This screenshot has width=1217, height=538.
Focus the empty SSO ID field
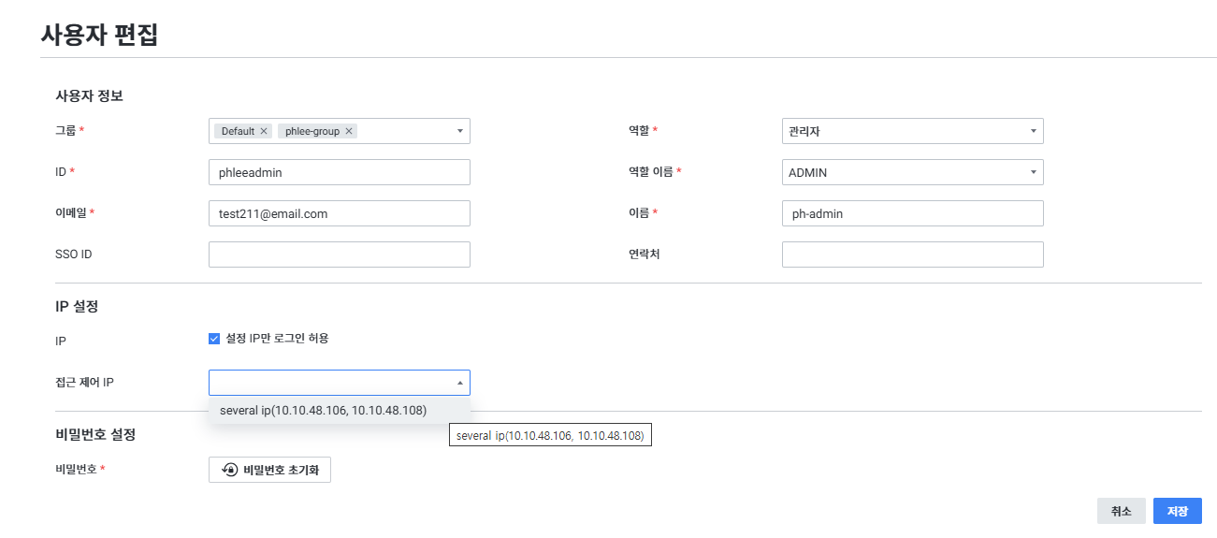click(339, 254)
